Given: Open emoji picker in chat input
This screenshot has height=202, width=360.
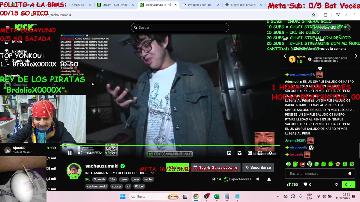Looking at the screenshot, I should coord(350,174).
